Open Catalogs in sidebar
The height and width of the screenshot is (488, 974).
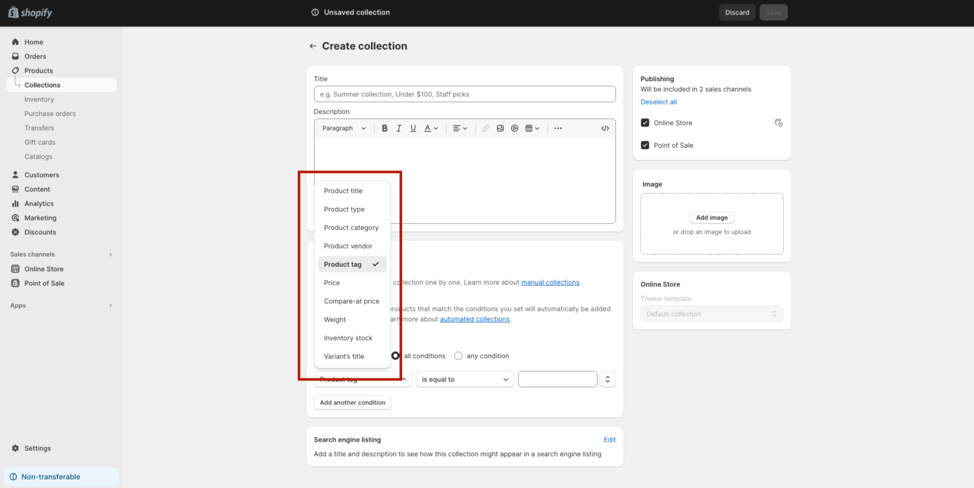pyautogui.click(x=38, y=157)
